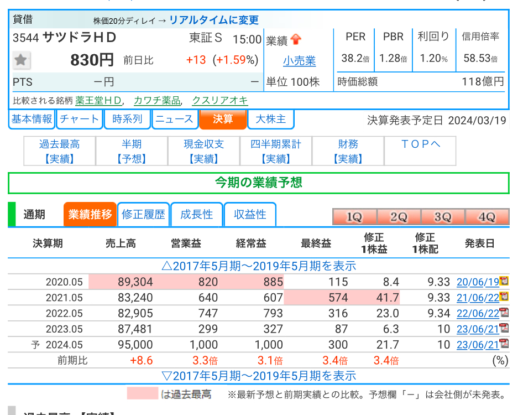Switch to the チャート tab
The image size is (523, 415).
(x=80, y=119)
